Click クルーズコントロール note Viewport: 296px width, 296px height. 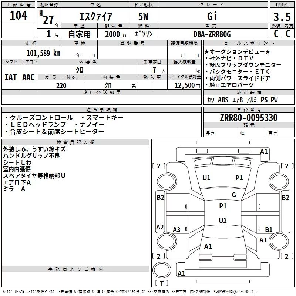(39, 118)
